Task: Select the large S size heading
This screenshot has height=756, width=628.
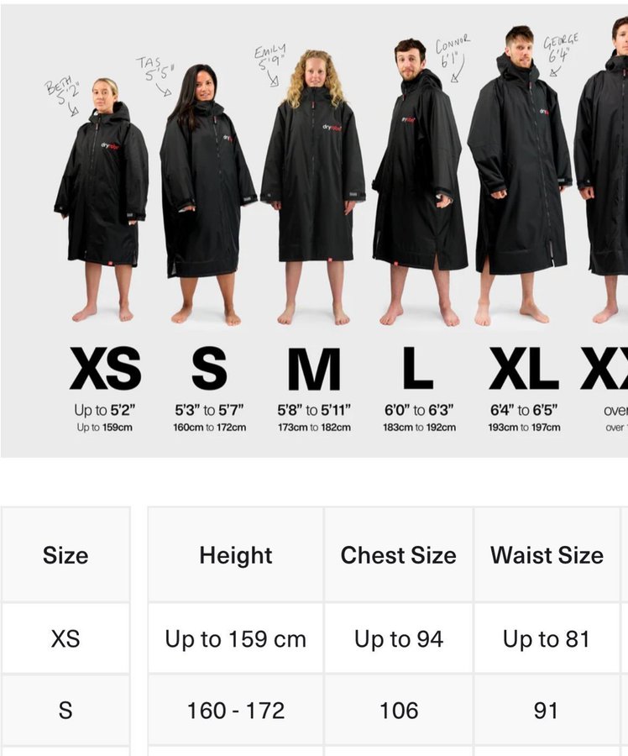Action: pyautogui.click(x=209, y=369)
